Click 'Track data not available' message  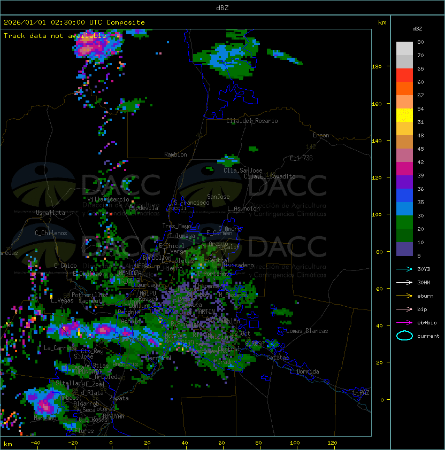tap(55, 36)
